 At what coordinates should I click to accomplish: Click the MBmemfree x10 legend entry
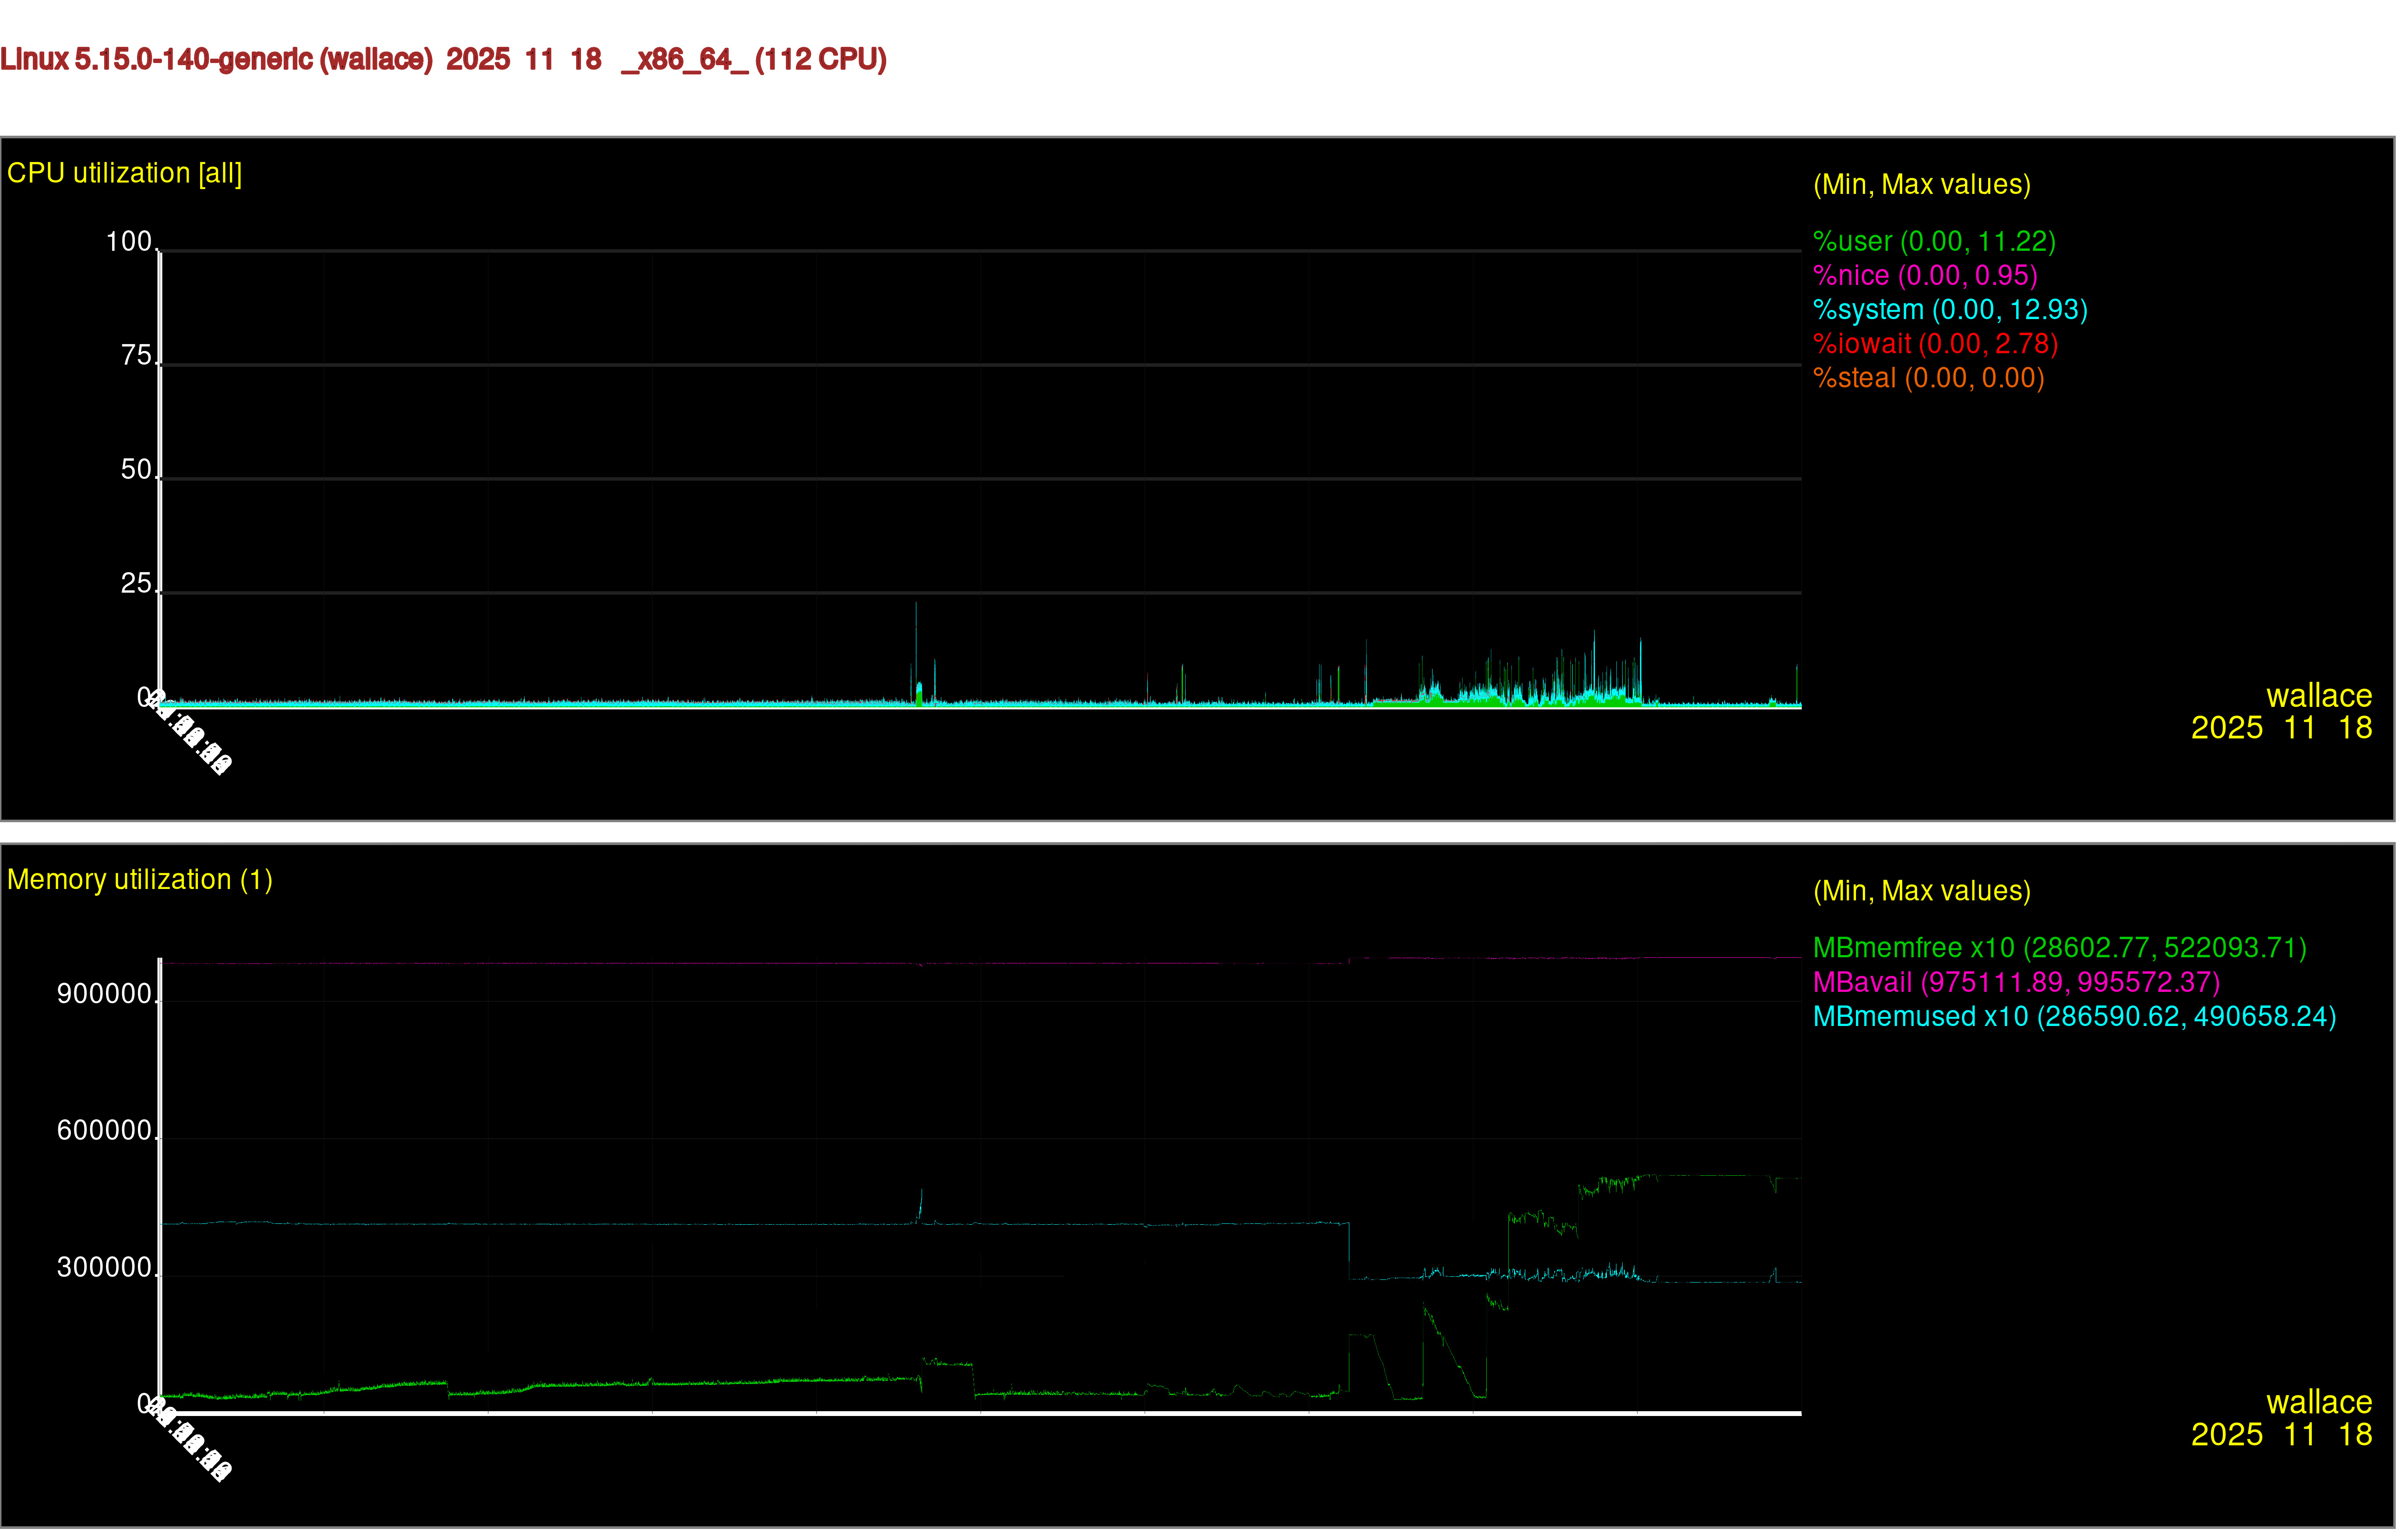(2059, 948)
